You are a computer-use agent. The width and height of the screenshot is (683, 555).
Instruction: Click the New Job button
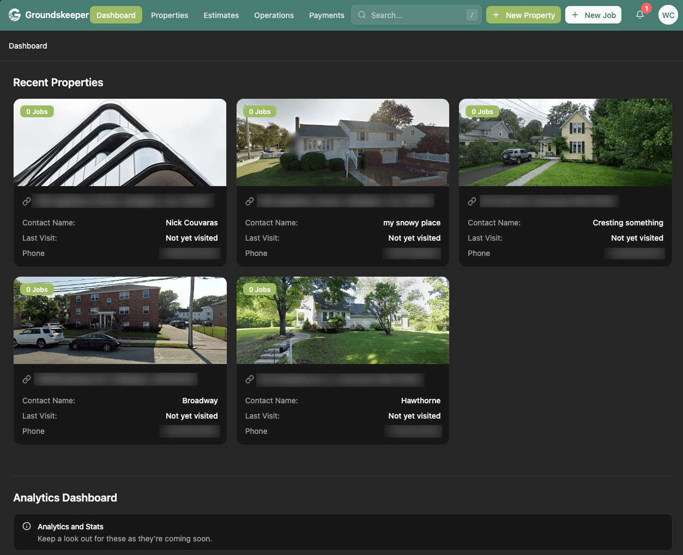593,15
